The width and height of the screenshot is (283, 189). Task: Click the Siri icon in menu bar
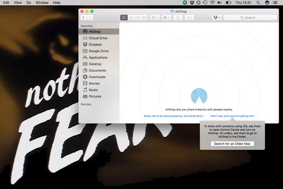[267, 3]
